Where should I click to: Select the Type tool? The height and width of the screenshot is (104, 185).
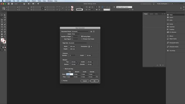pyautogui.click(x=2, y=22)
